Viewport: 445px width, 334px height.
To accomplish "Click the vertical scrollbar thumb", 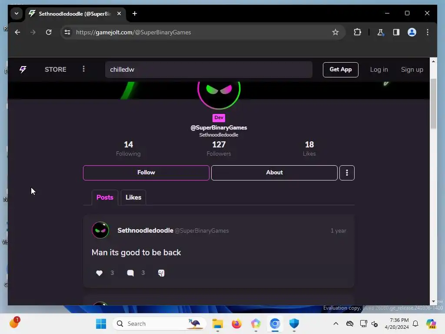I will 433,104.
